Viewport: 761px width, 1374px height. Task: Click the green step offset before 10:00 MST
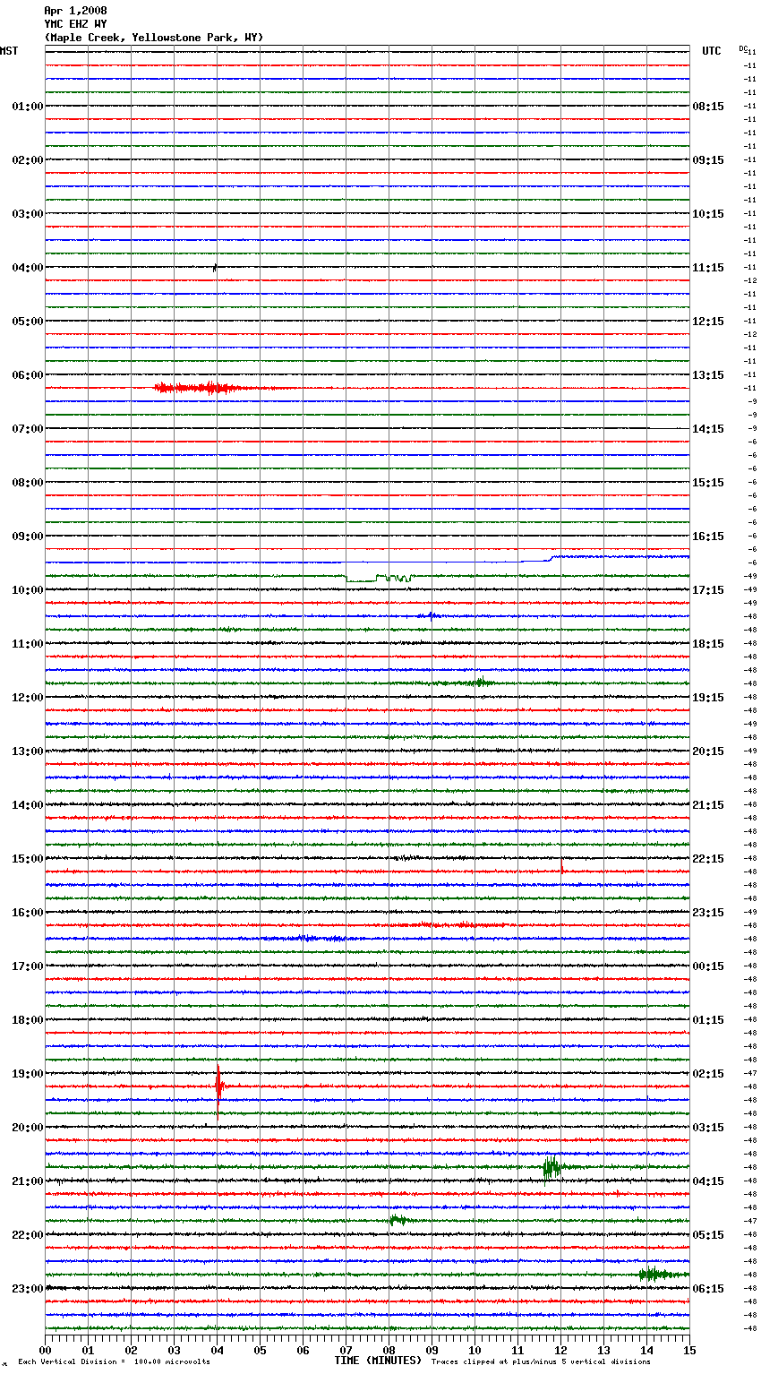tap(379, 578)
